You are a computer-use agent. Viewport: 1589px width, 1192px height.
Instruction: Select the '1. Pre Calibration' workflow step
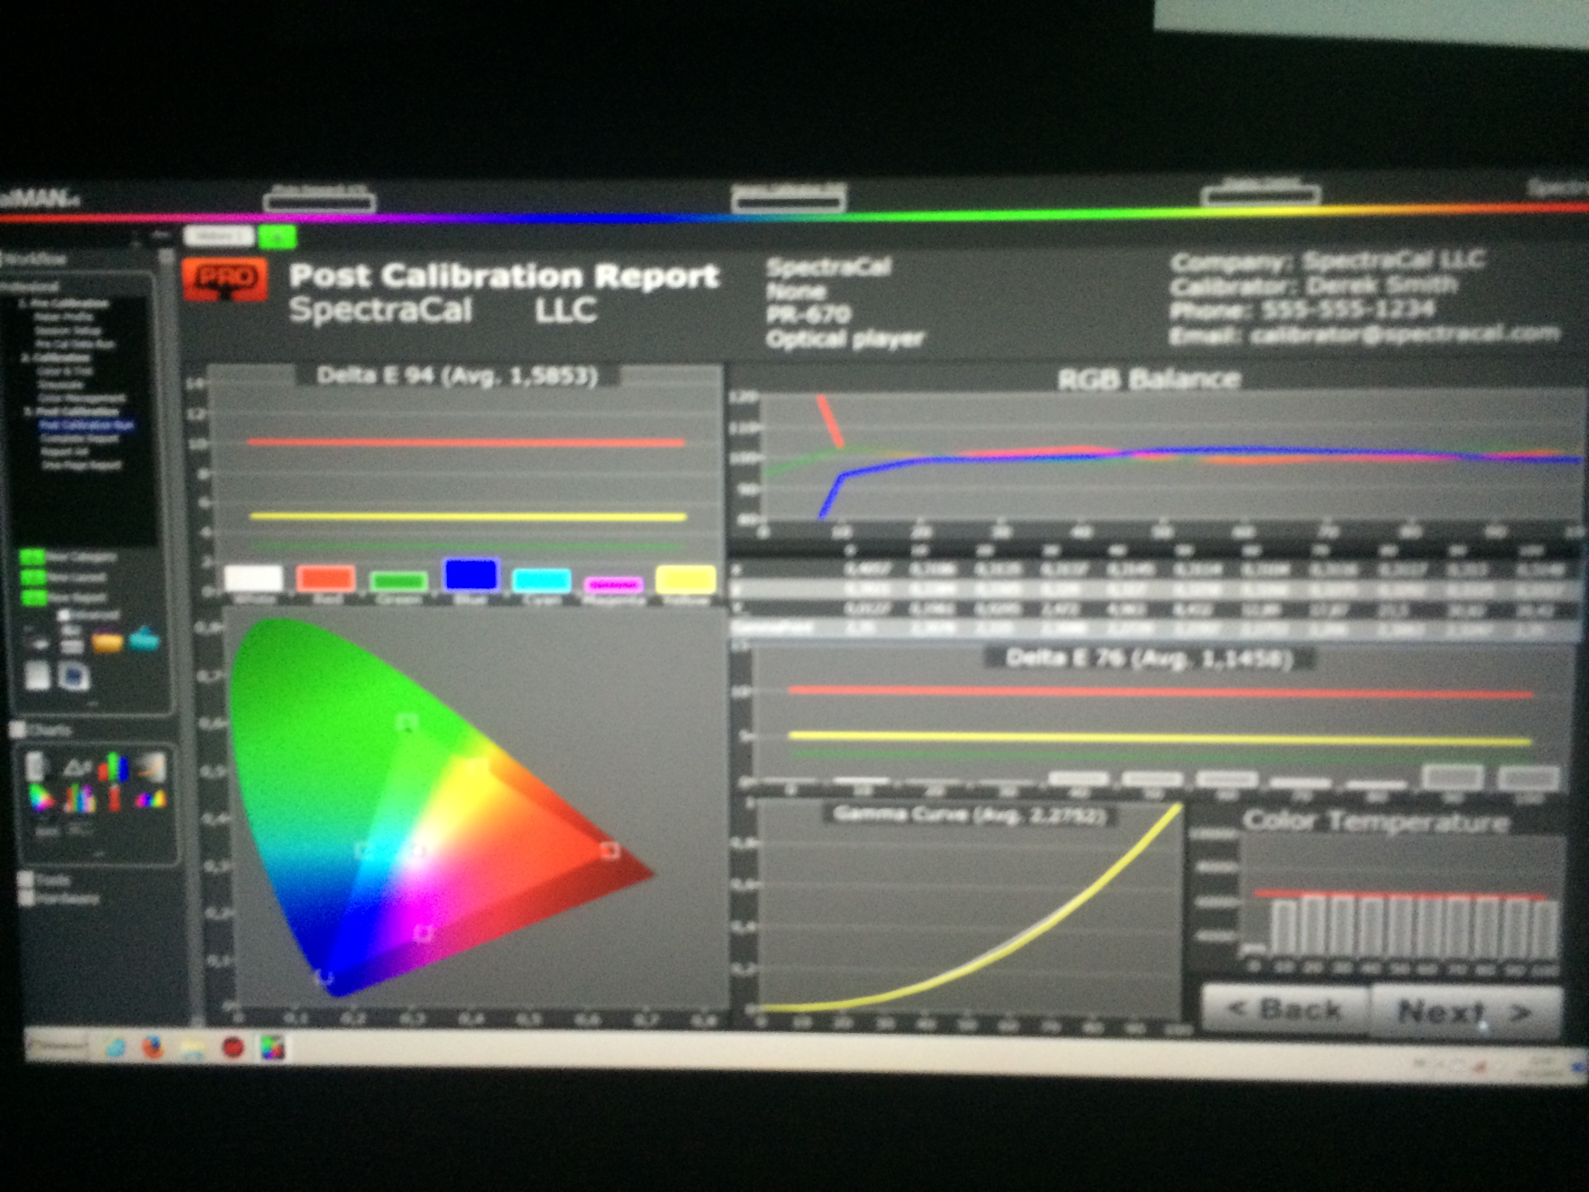click(x=63, y=303)
